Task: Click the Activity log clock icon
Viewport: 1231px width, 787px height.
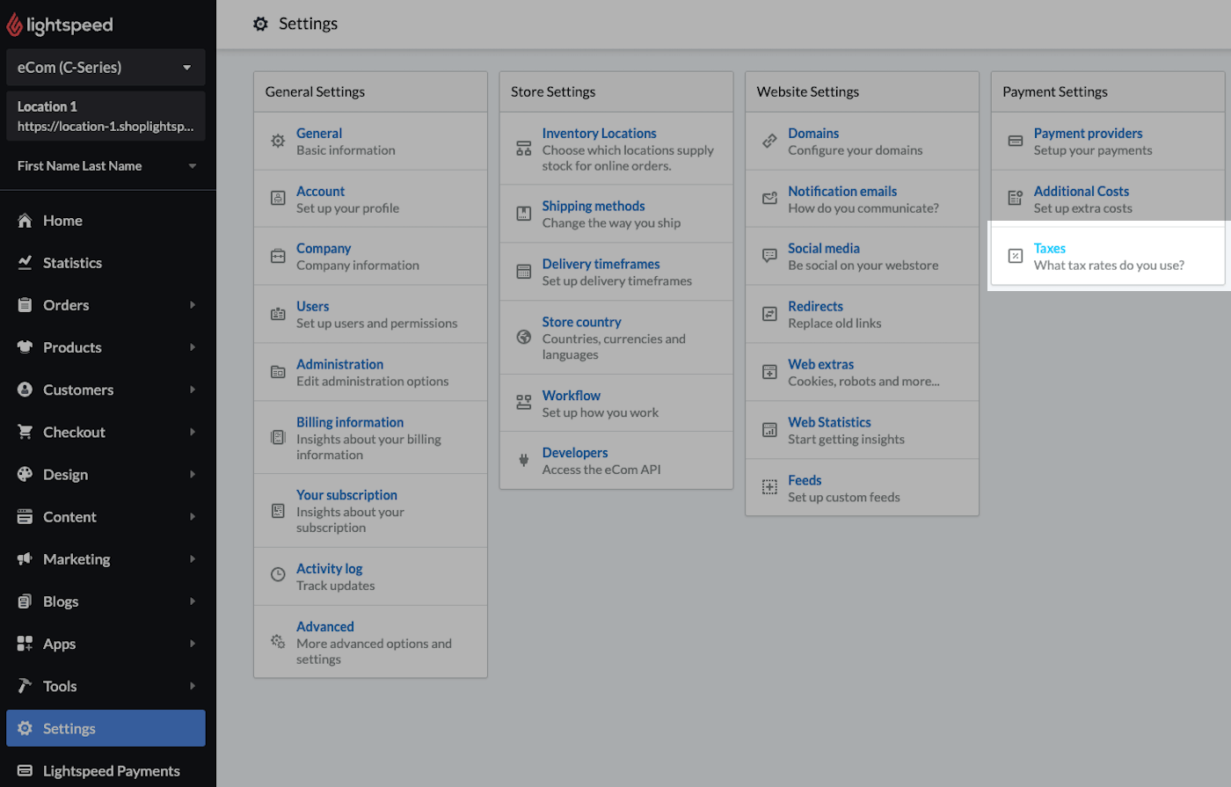Action: click(278, 576)
